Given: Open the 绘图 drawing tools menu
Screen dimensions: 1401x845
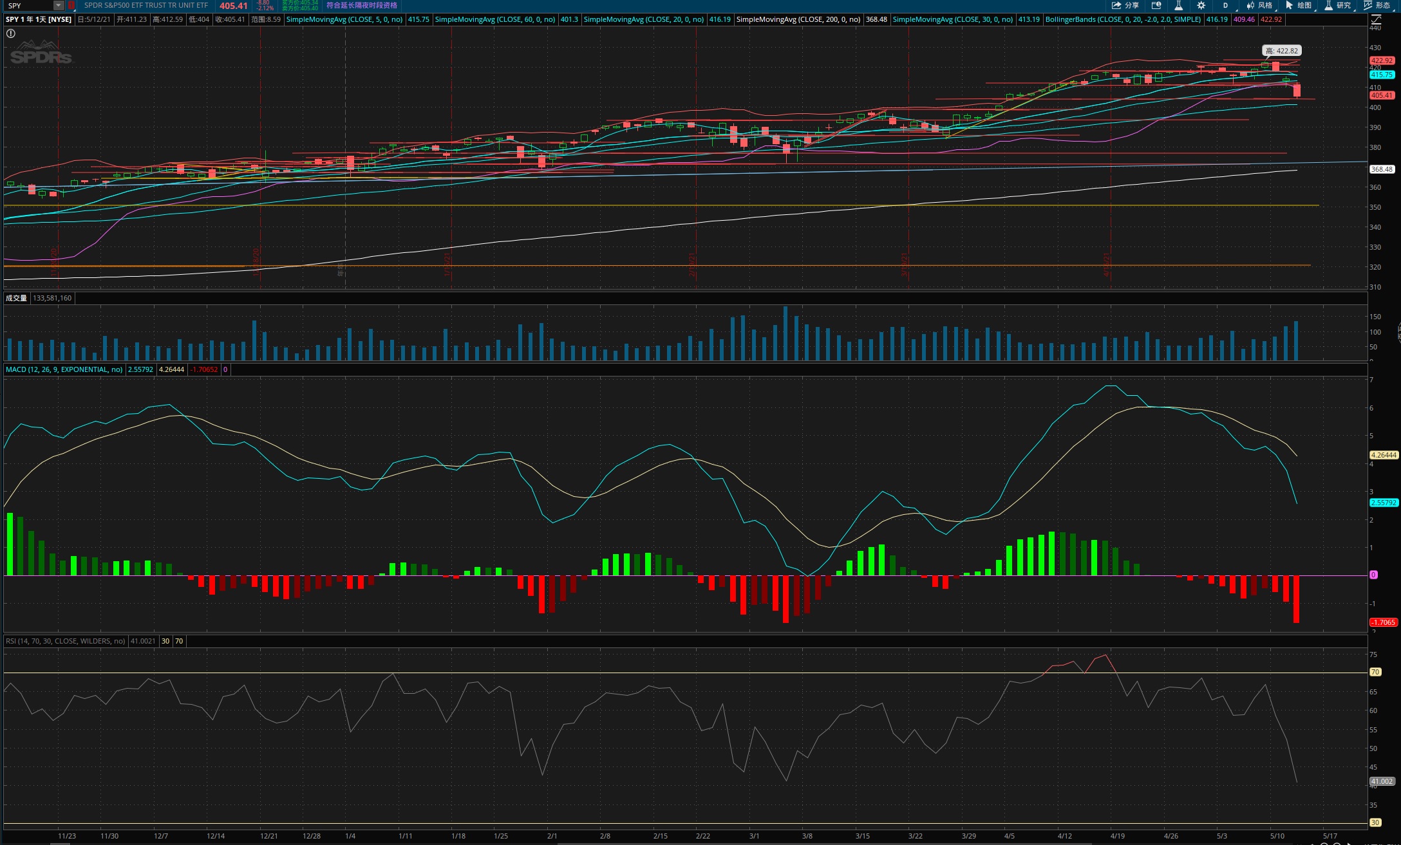Looking at the screenshot, I should point(1300,5).
